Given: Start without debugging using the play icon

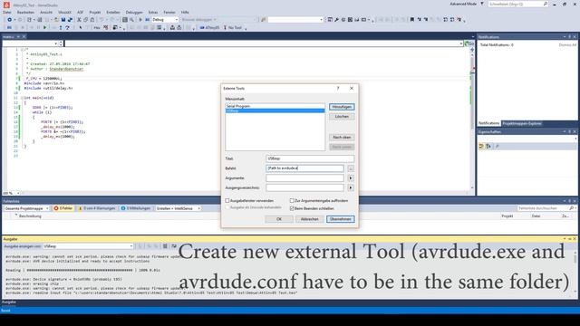Looking at the screenshot, I should [x=140, y=20].
